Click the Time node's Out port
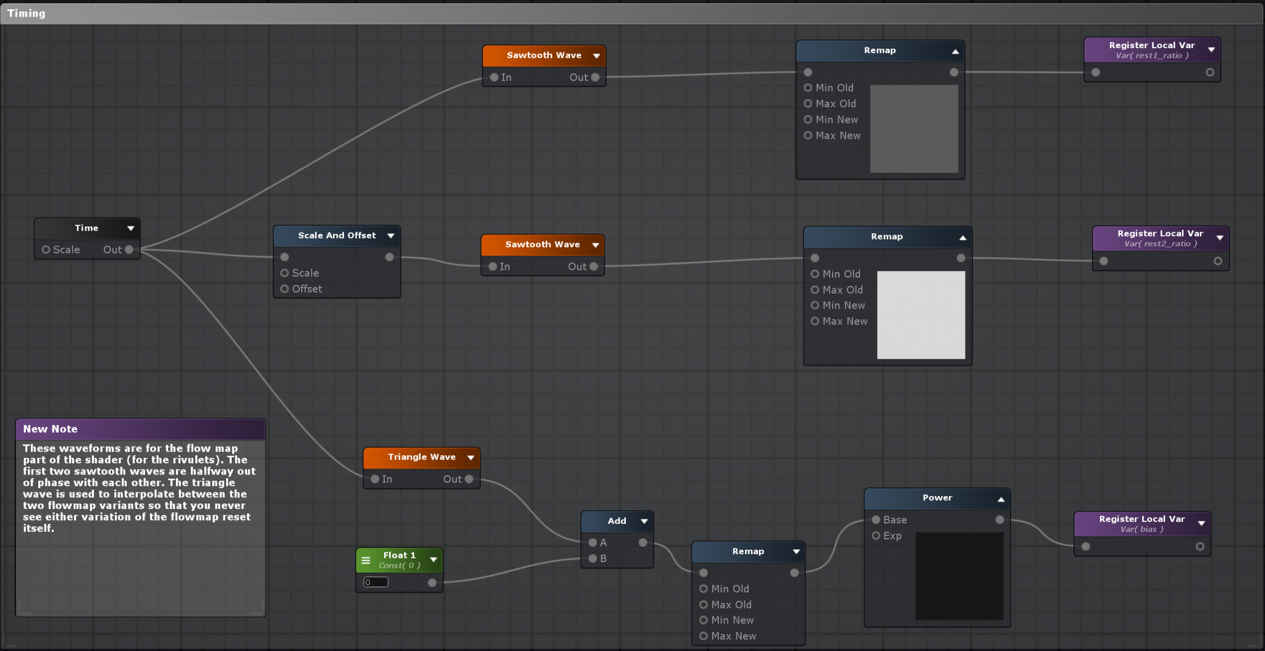 (x=129, y=250)
